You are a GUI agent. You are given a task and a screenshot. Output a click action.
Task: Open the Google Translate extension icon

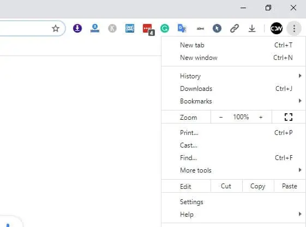tap(182, 28)
